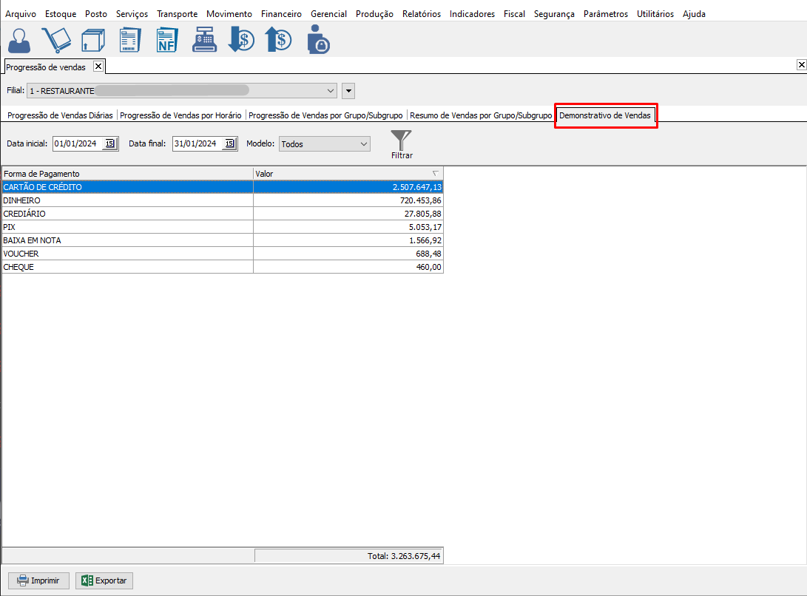Screen dimensions: 807x596
Task: Open the Financeiro menu
Action: (x=281, y=14)
